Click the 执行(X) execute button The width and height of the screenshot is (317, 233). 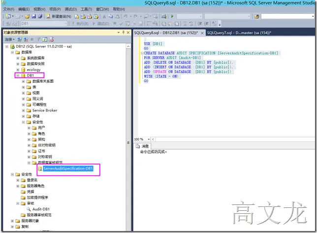80,24
